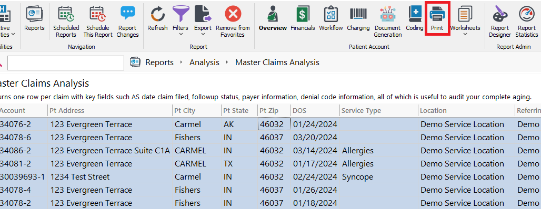The width and height of the screenshot is (541, 209).
Task: Open the Workflow clipboard icon
Action: [331, 14]
